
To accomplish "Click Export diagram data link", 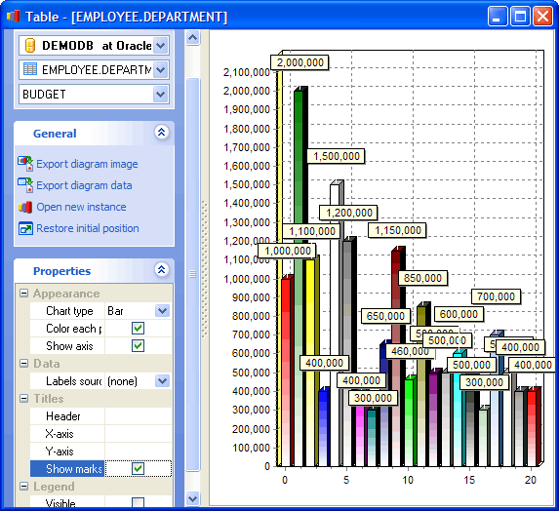I will click(x=84, y=185).
